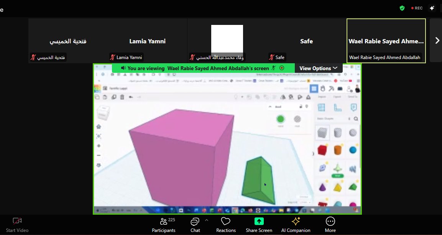Open the View Options dropdown
The height and width of the screenshot is (235, 442).
click(x=318, y=68)
